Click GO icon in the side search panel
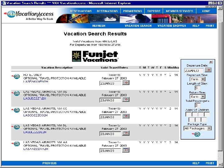Screen dimensions: 224x168 197,134
